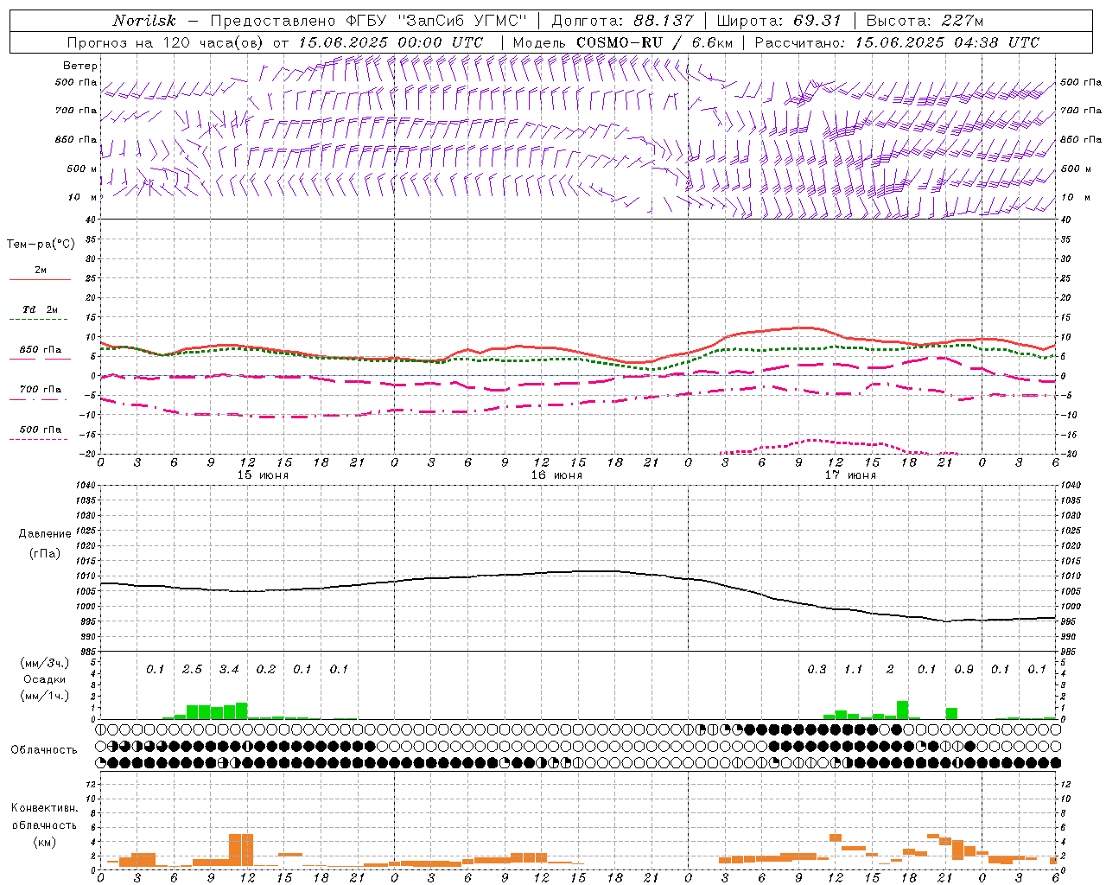Click the '0.9' precipitation amount
The width and height of the screenshot is (1106, 885).
[x=963, y=669]
